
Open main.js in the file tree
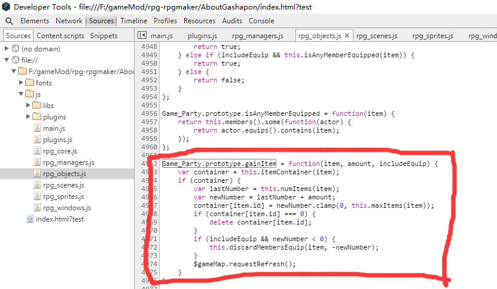pos(54,128)
